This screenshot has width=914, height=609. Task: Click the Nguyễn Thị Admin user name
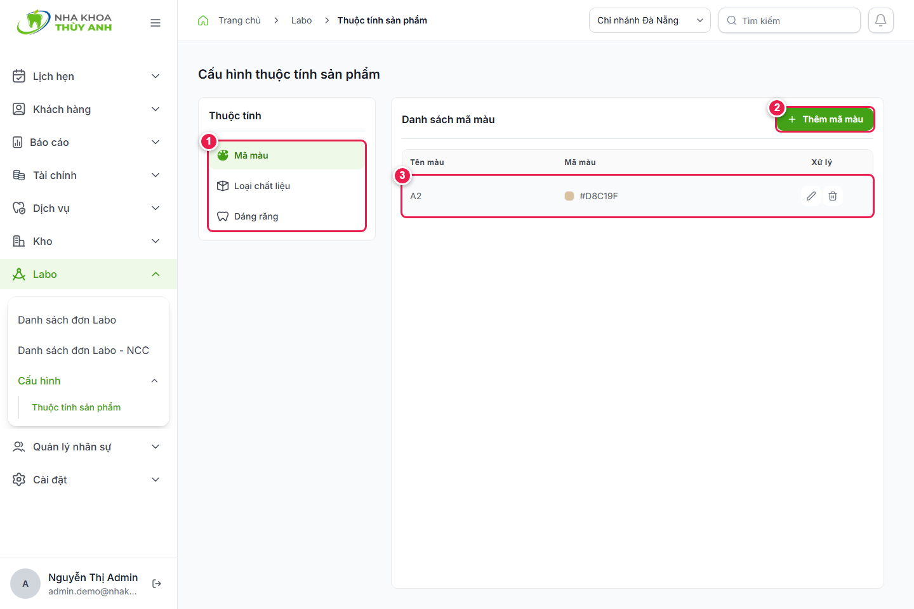click(93, 577)
